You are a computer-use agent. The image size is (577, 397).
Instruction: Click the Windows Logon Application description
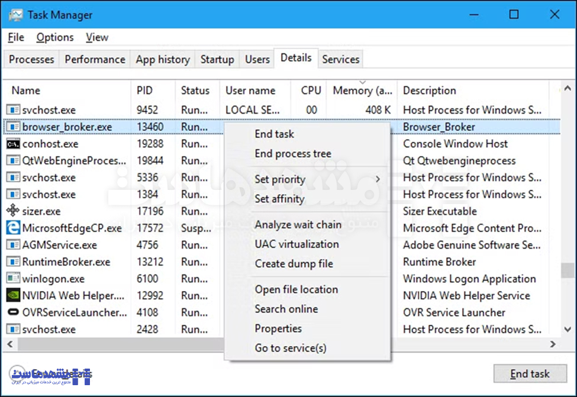pyautogui.click(x=469, y=279)
